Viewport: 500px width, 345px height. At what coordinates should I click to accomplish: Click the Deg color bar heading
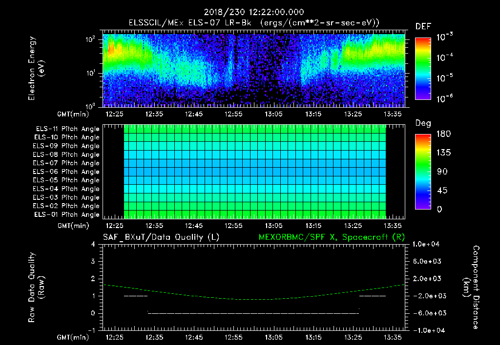pos(423,123)
